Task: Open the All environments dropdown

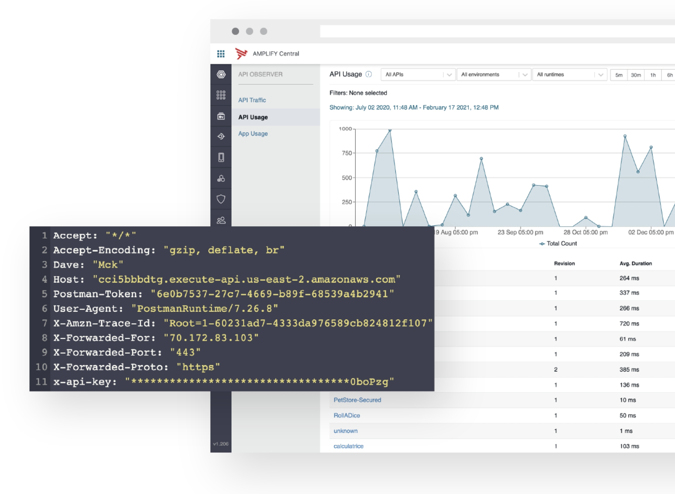Action: tap(494, 75)
